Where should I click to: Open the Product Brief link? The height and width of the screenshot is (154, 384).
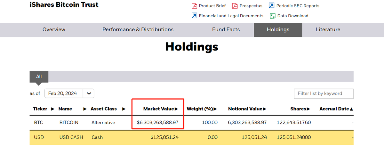tap(212, 6)
